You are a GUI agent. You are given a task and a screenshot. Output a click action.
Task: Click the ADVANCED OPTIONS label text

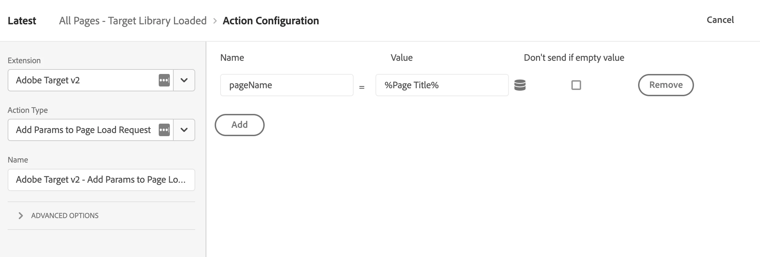coord(65,216)
